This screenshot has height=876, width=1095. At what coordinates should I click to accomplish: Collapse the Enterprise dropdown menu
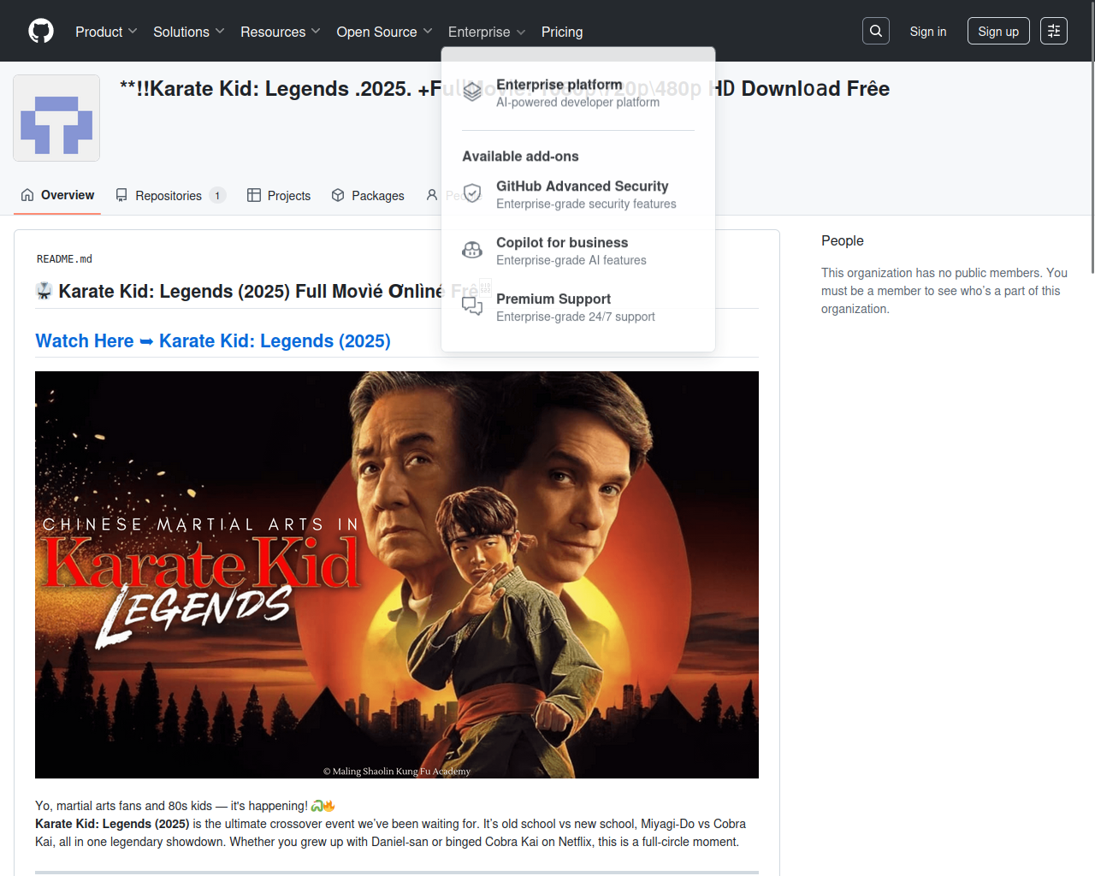pos(486,32)
